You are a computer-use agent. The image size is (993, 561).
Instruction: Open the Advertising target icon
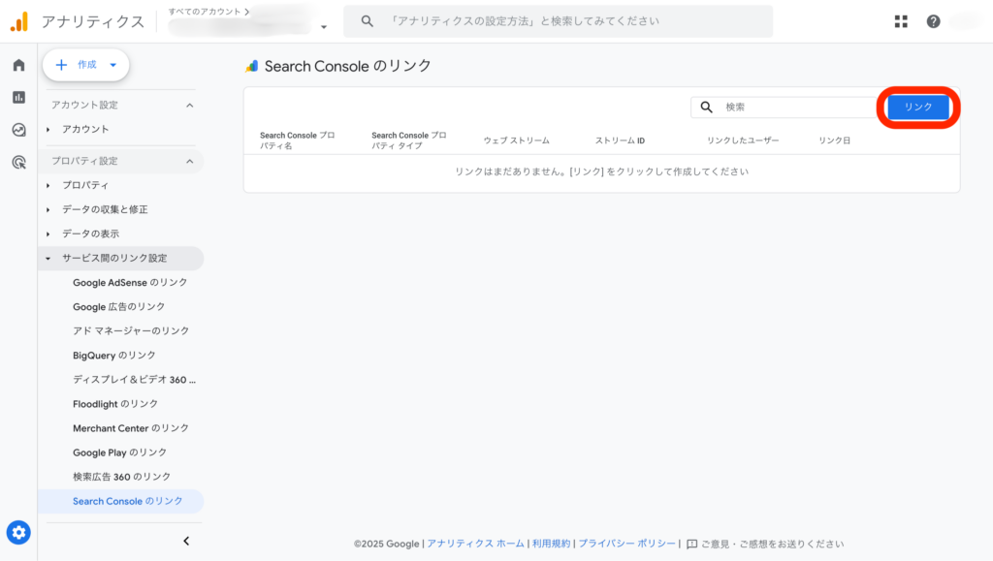tap(18, 163)
